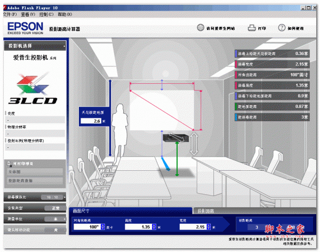Click the 立体图 printable item button
The height and width of the screenshot is (252, 320).
point(35,172)
